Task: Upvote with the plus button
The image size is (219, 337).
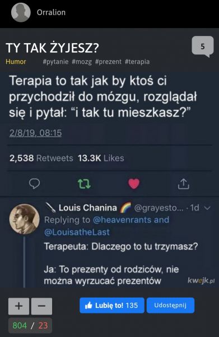Action: [19, 306]
